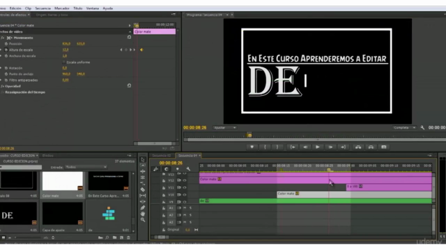This screenshot has width=446, height=250.
Task: Select the Selection tool in the tools panel
Action: pyautogui.click(x=143, y=160)
